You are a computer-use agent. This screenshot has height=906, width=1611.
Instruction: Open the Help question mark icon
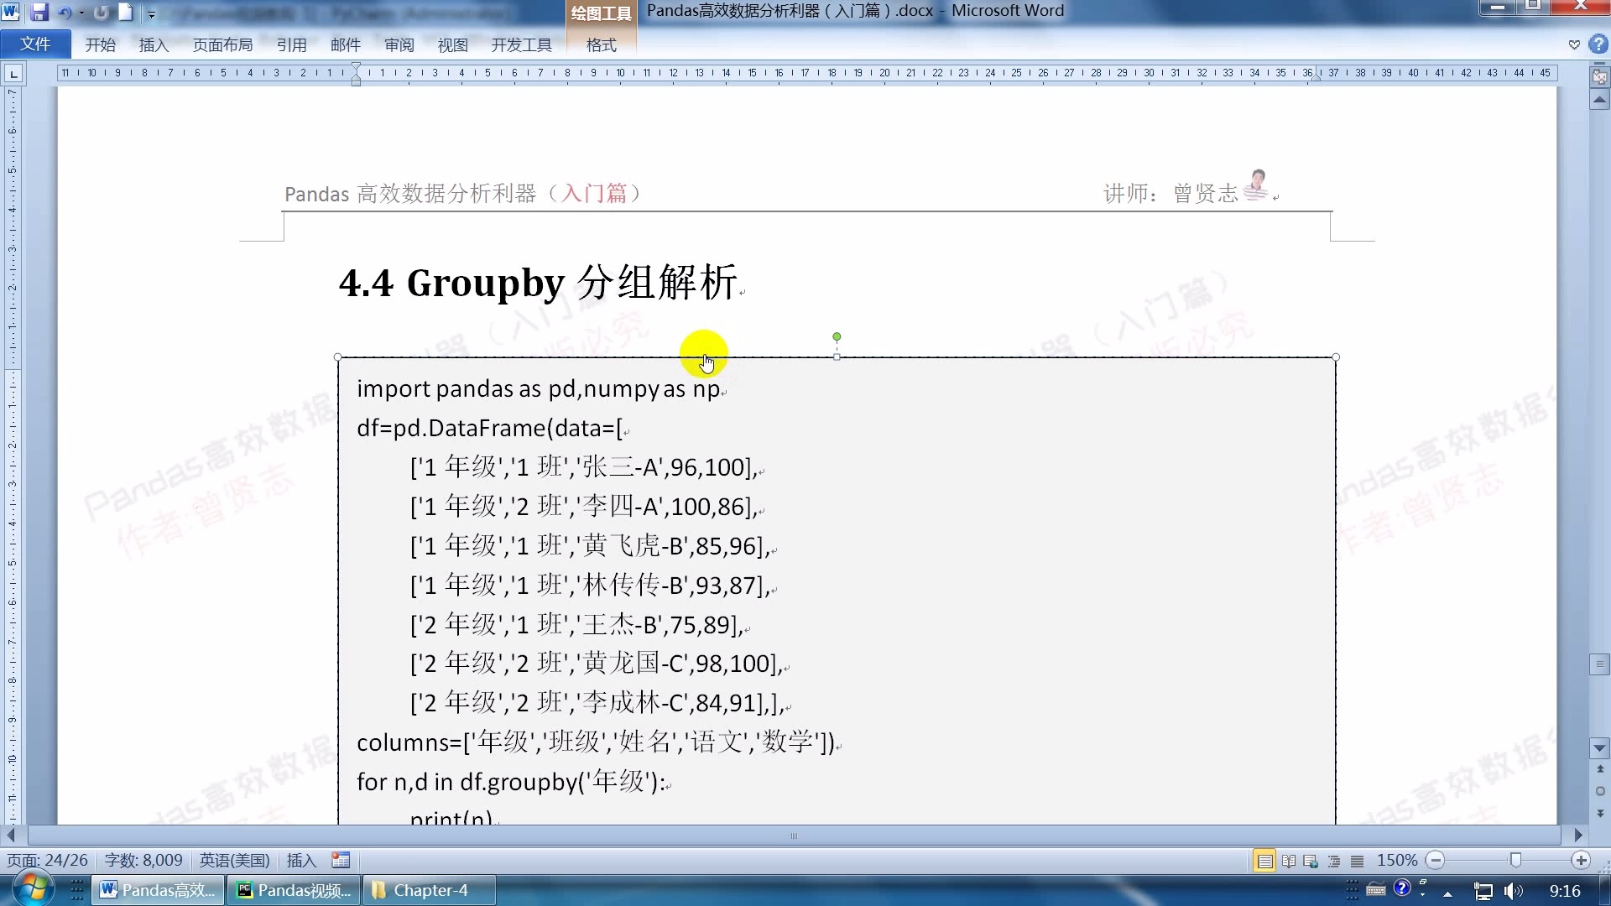pyautogui.click(x=1598, y=44)
